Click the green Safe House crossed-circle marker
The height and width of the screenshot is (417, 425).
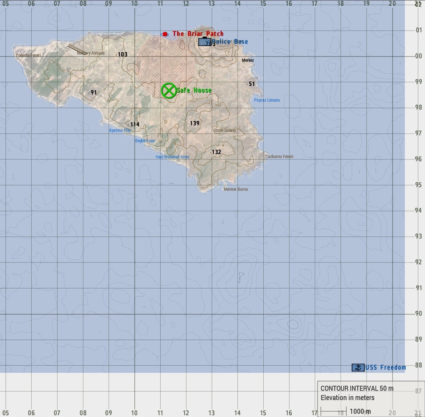click(x=168, y=91)
